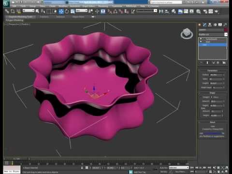The width and height of the screenshot is (232, 174).
Task: Toggle the Select and Manipulate tool
Action: (x=97, y=11)
